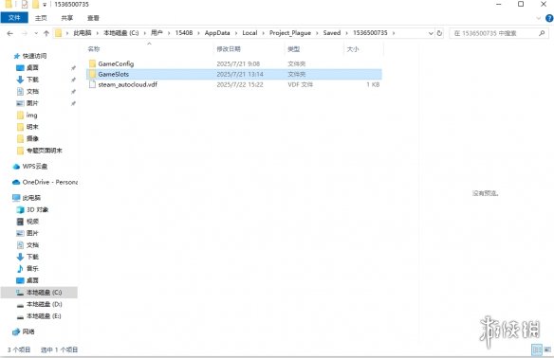The height and width of the screenshot is (358, 554).
Task: Select the GameConfig folder
Action: [x=234, y=63]
